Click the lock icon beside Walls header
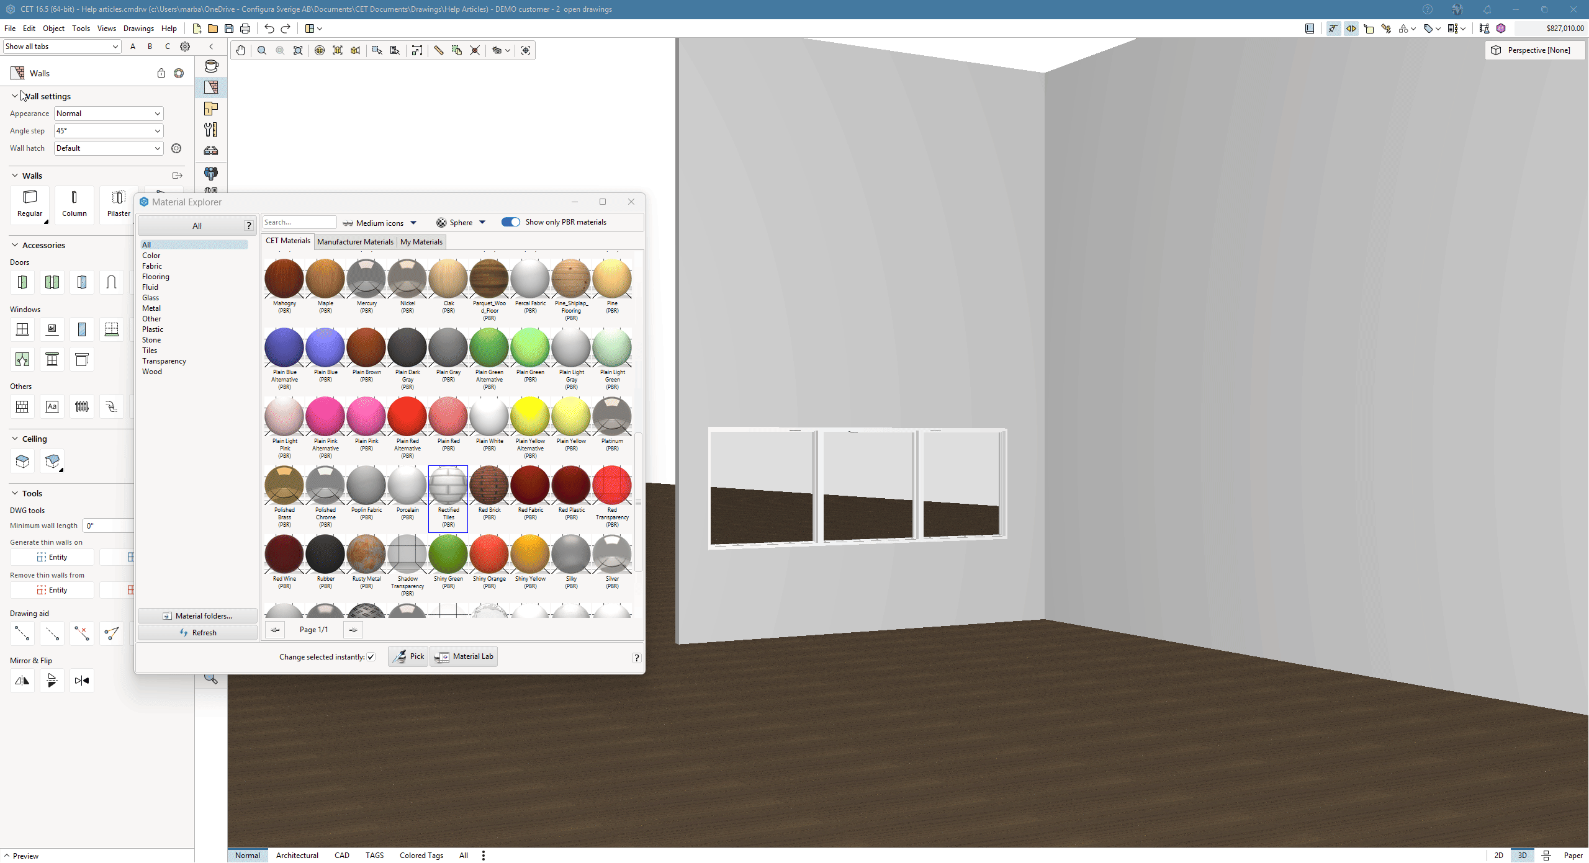Screen dimensions: 1589x863 pyautogui.click(x=161, y=73)
